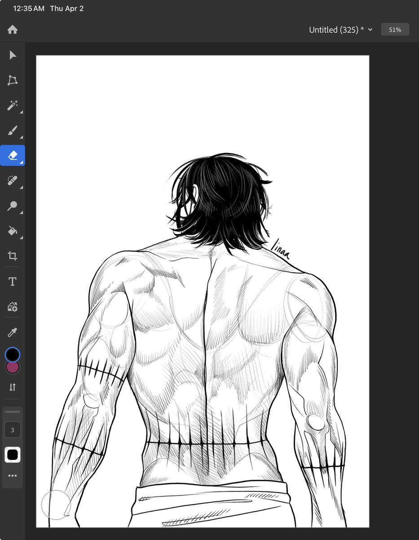Select the Smudge/Dodge tool
The width and height of the screenshot is (419, 540).
pos(13,206)
